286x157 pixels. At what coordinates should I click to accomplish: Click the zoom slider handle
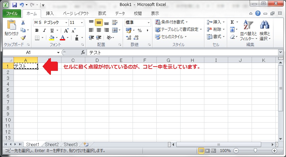[255, 151]
